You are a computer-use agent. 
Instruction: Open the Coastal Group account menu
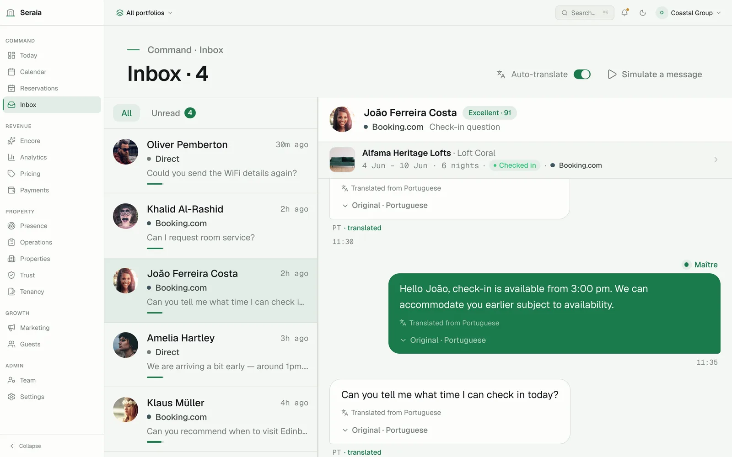689,13
